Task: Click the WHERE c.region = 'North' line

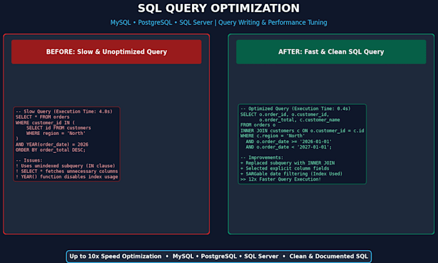Action: pos(272,136)
